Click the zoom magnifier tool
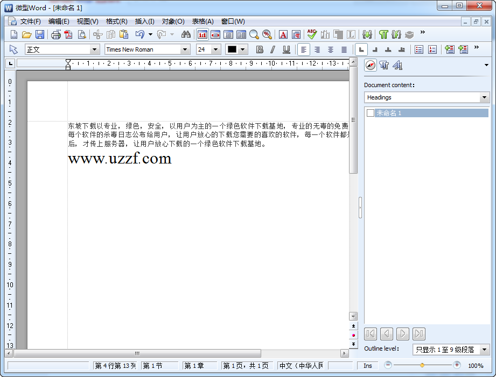Screen dimensions: 496x377 (254, 34)
